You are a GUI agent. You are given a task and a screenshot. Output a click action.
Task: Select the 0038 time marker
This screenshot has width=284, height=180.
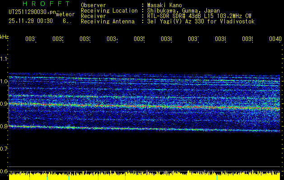pos(220,39)
